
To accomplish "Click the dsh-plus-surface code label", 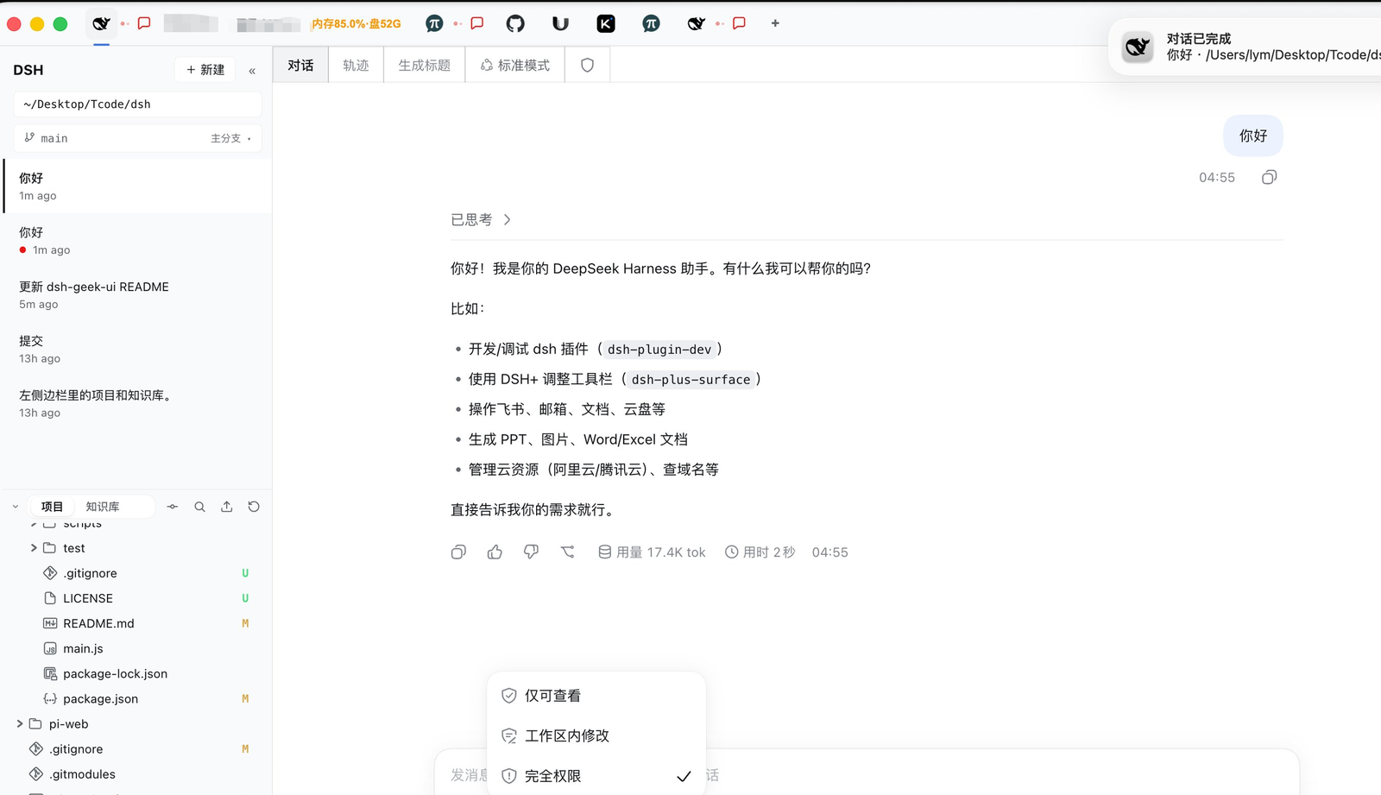I will pos(690,379).
